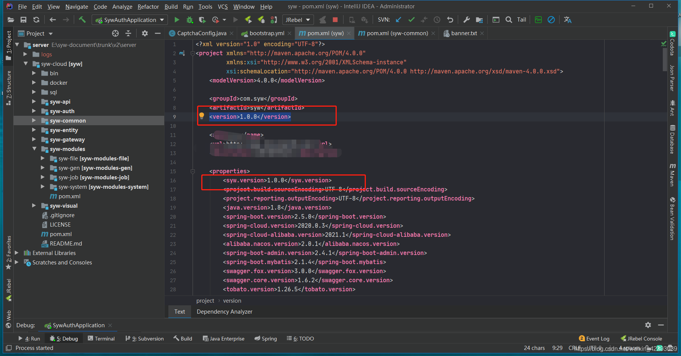The height and width of the screenshot is (356, 681).
Task: Start debugging with the green bug icon
Action: (190, 20)
